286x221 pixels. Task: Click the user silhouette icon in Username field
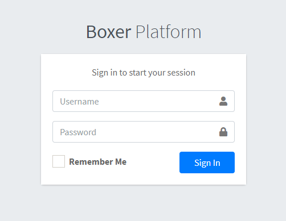tap(223, 101)
